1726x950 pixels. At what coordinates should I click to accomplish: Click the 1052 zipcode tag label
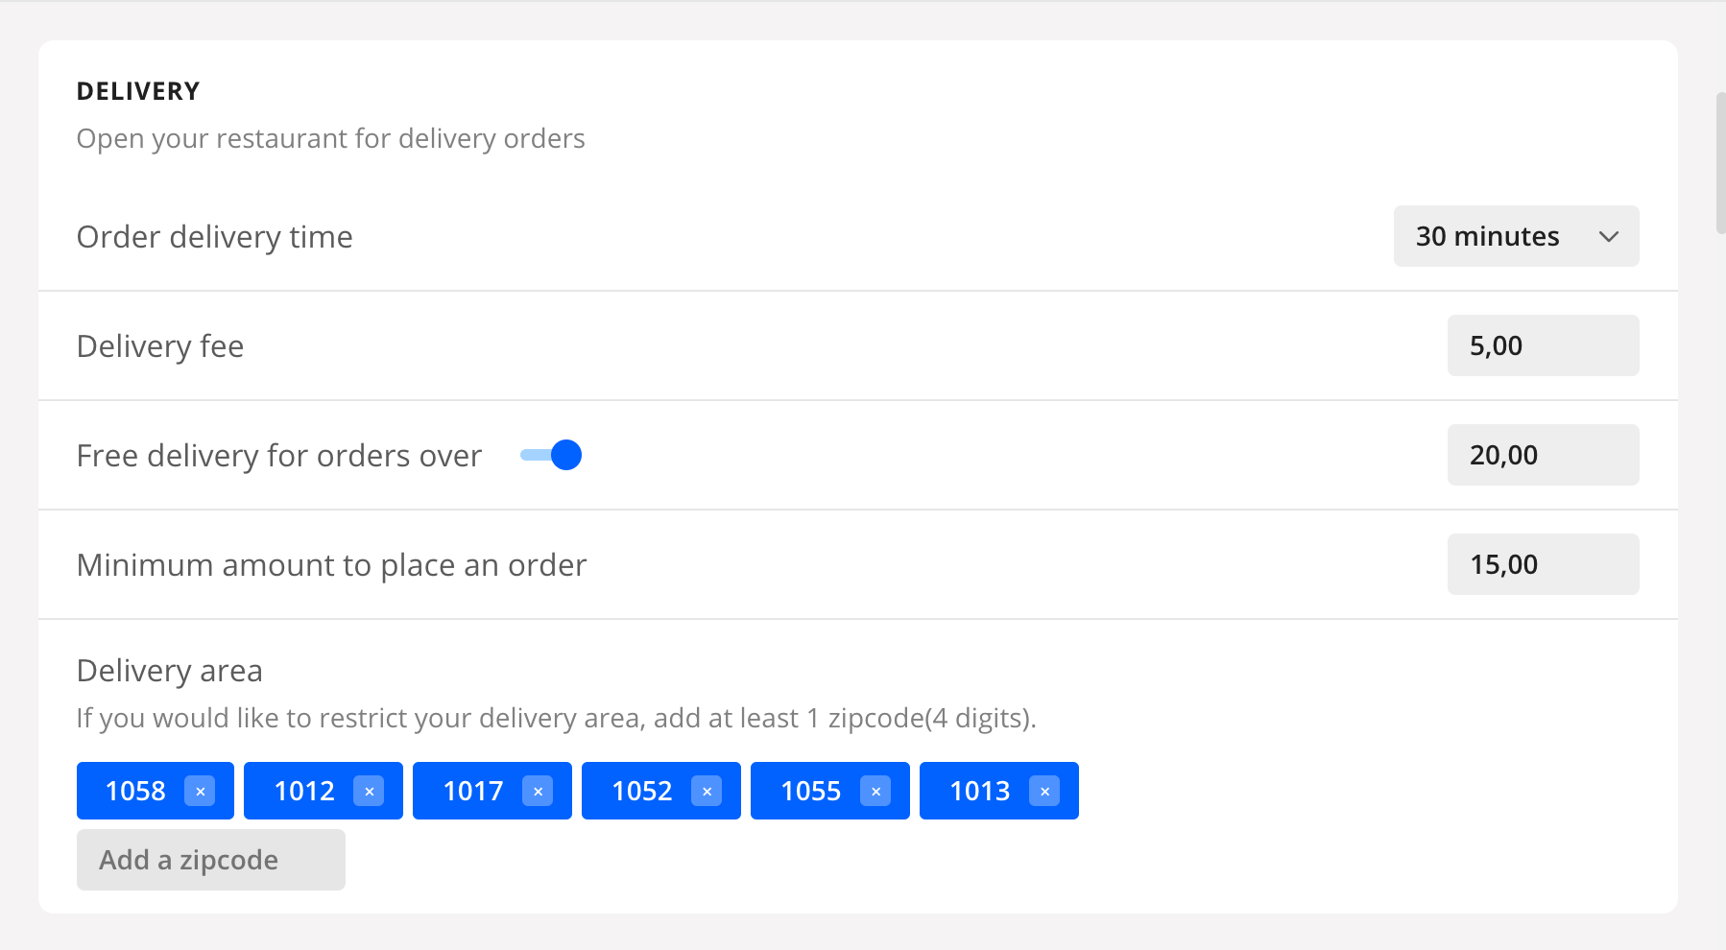click(x=642, y=792)
